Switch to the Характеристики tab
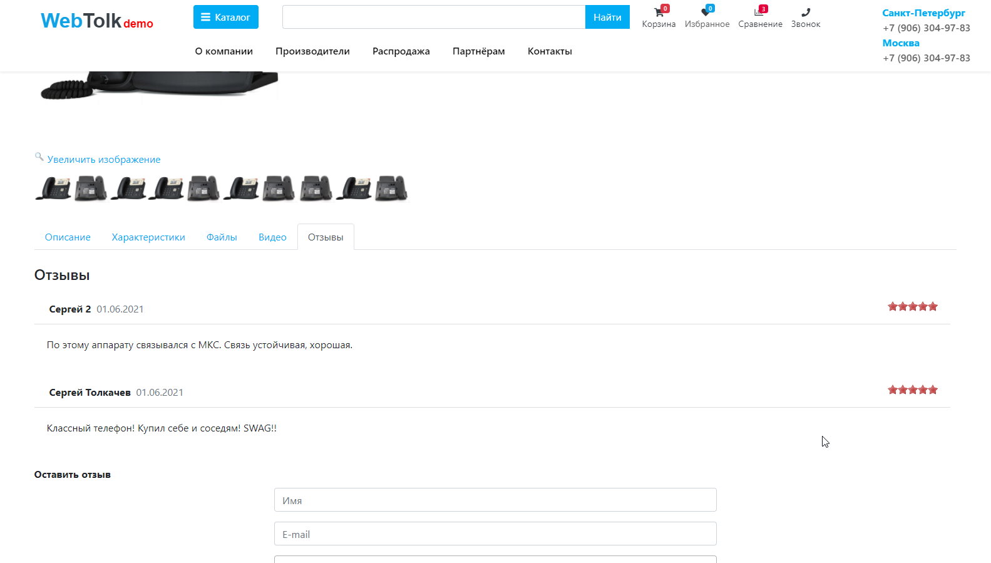Image resolution: width=991 pixels, height=563 pixels. click(148, 237)
